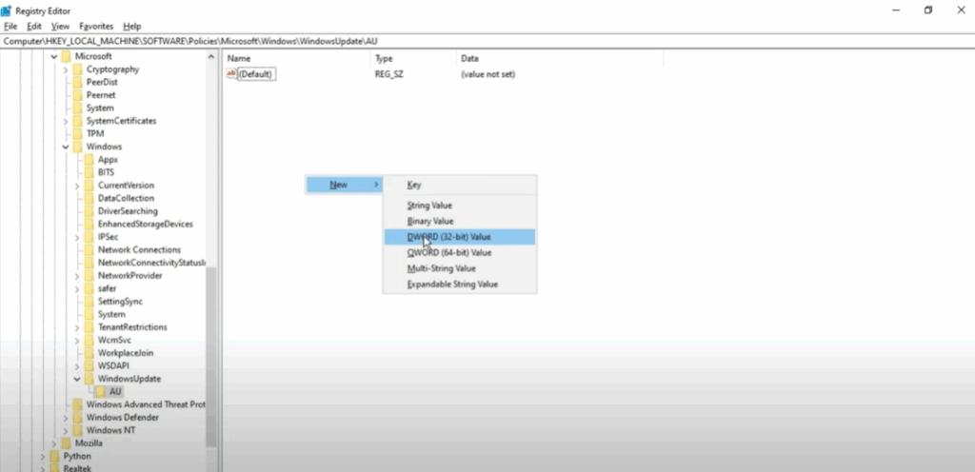Click the WorkplaceJoin folder icon

tap(89, 353)
